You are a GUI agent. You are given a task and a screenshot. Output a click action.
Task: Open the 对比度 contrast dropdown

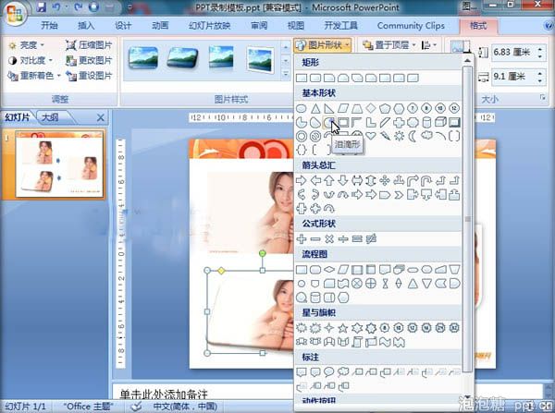pyautogui.click(x=31, y=60)
